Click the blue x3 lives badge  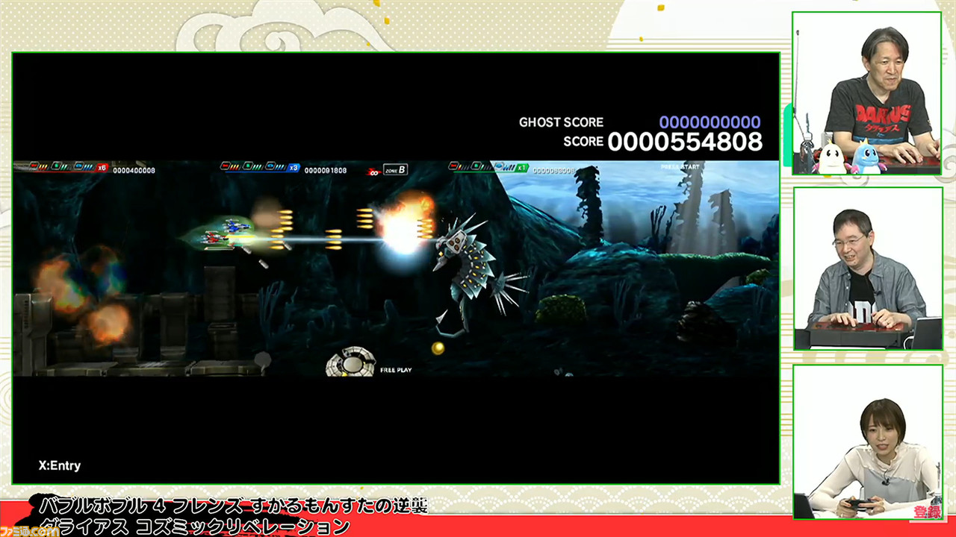coord(294,168)
